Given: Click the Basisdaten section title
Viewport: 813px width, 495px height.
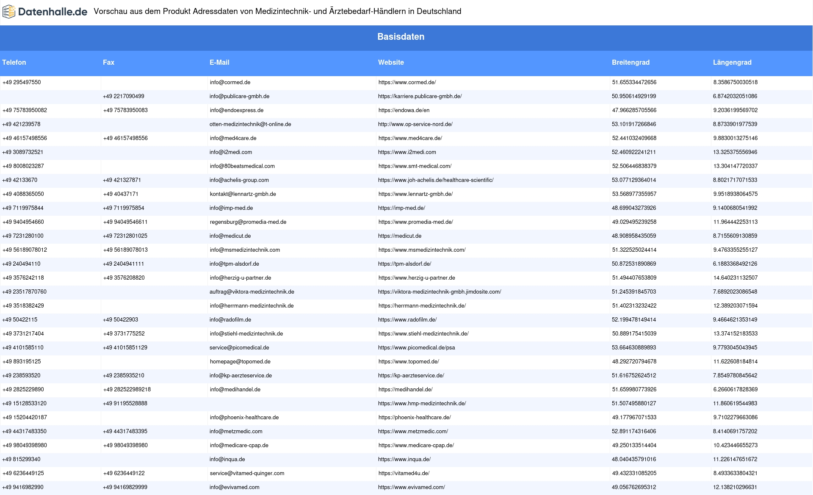Looking at the screenshot, I should pyautogui.click(x=401, y=37).
